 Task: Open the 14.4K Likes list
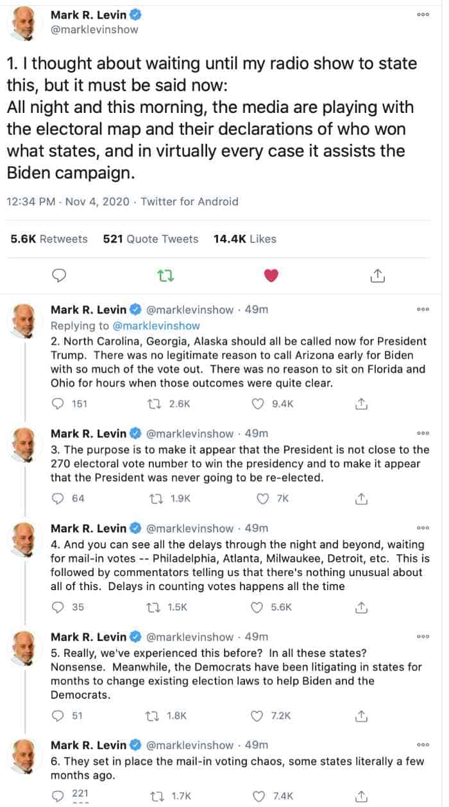245,239
